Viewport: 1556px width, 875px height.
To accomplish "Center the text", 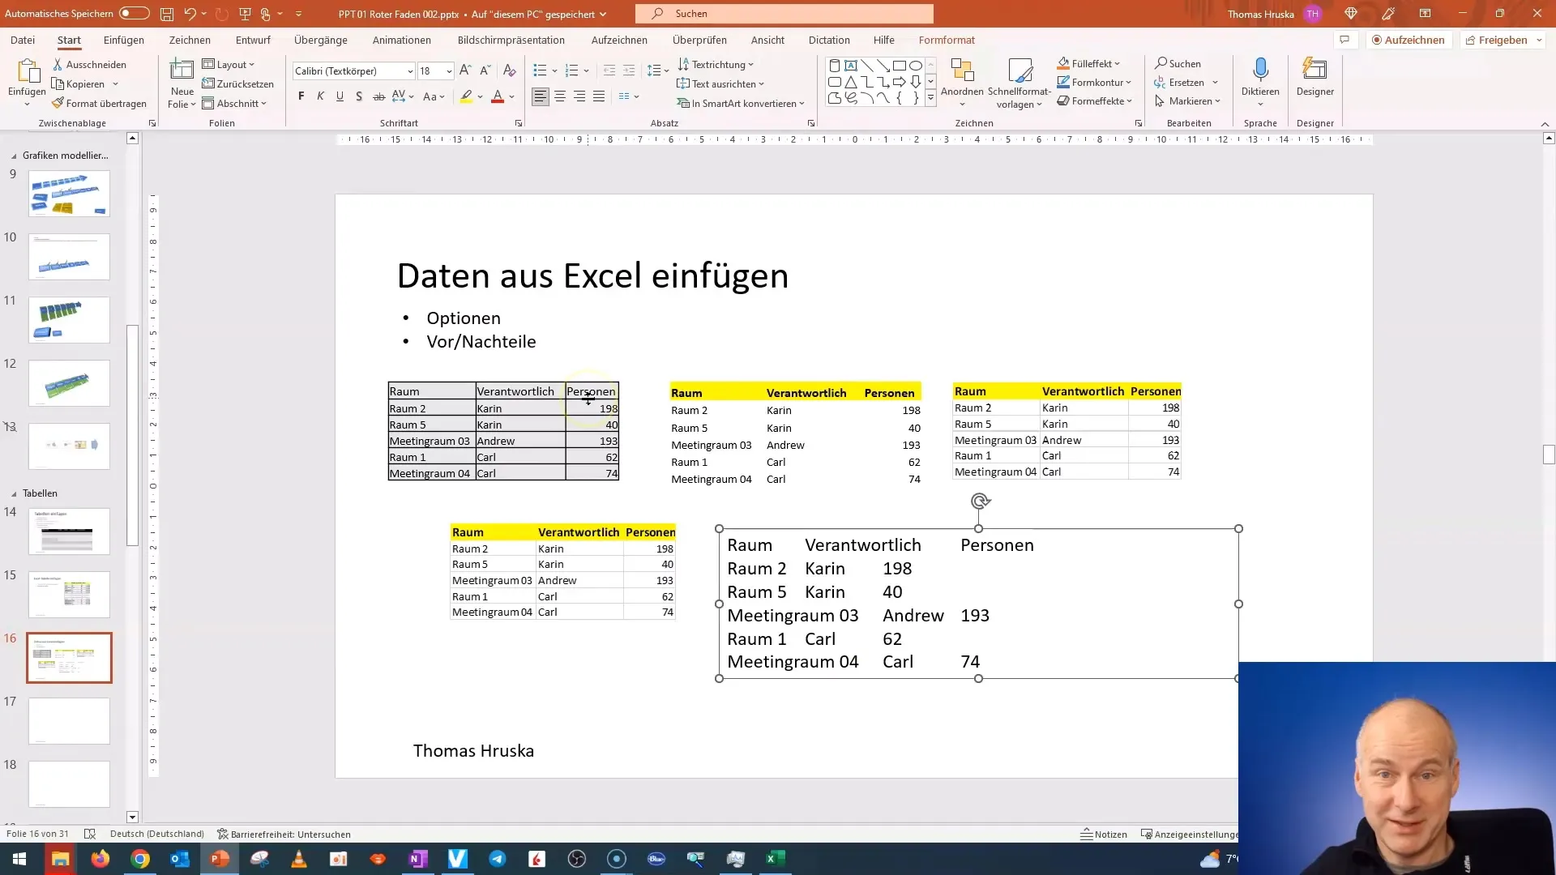I will [x=559, y=96].
